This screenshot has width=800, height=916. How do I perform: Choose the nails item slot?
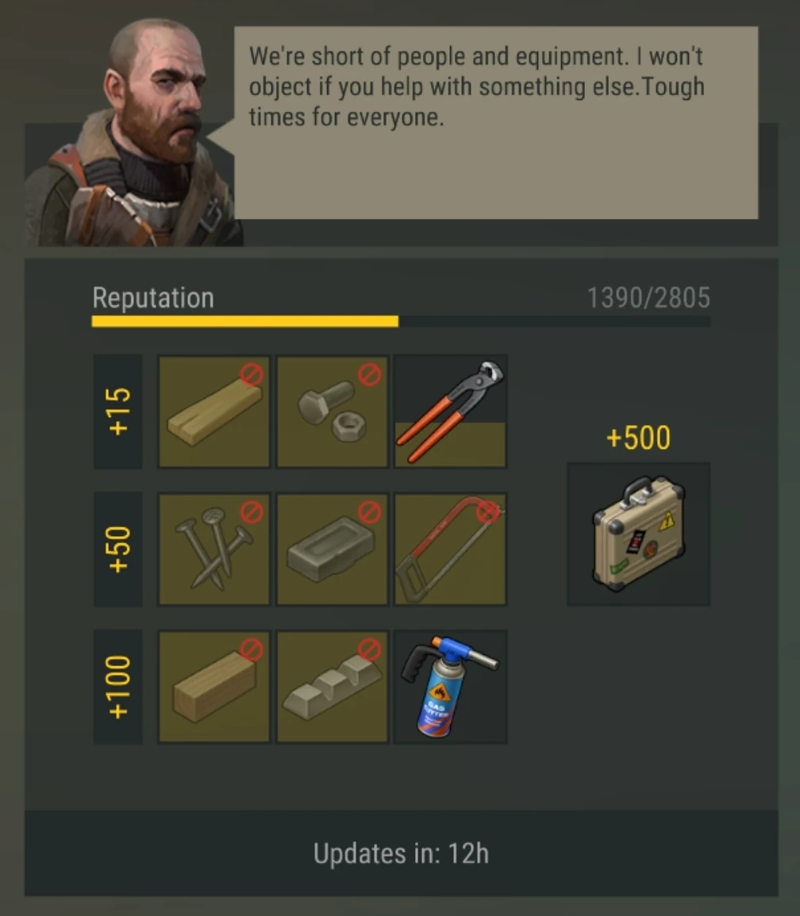point(214,549)
